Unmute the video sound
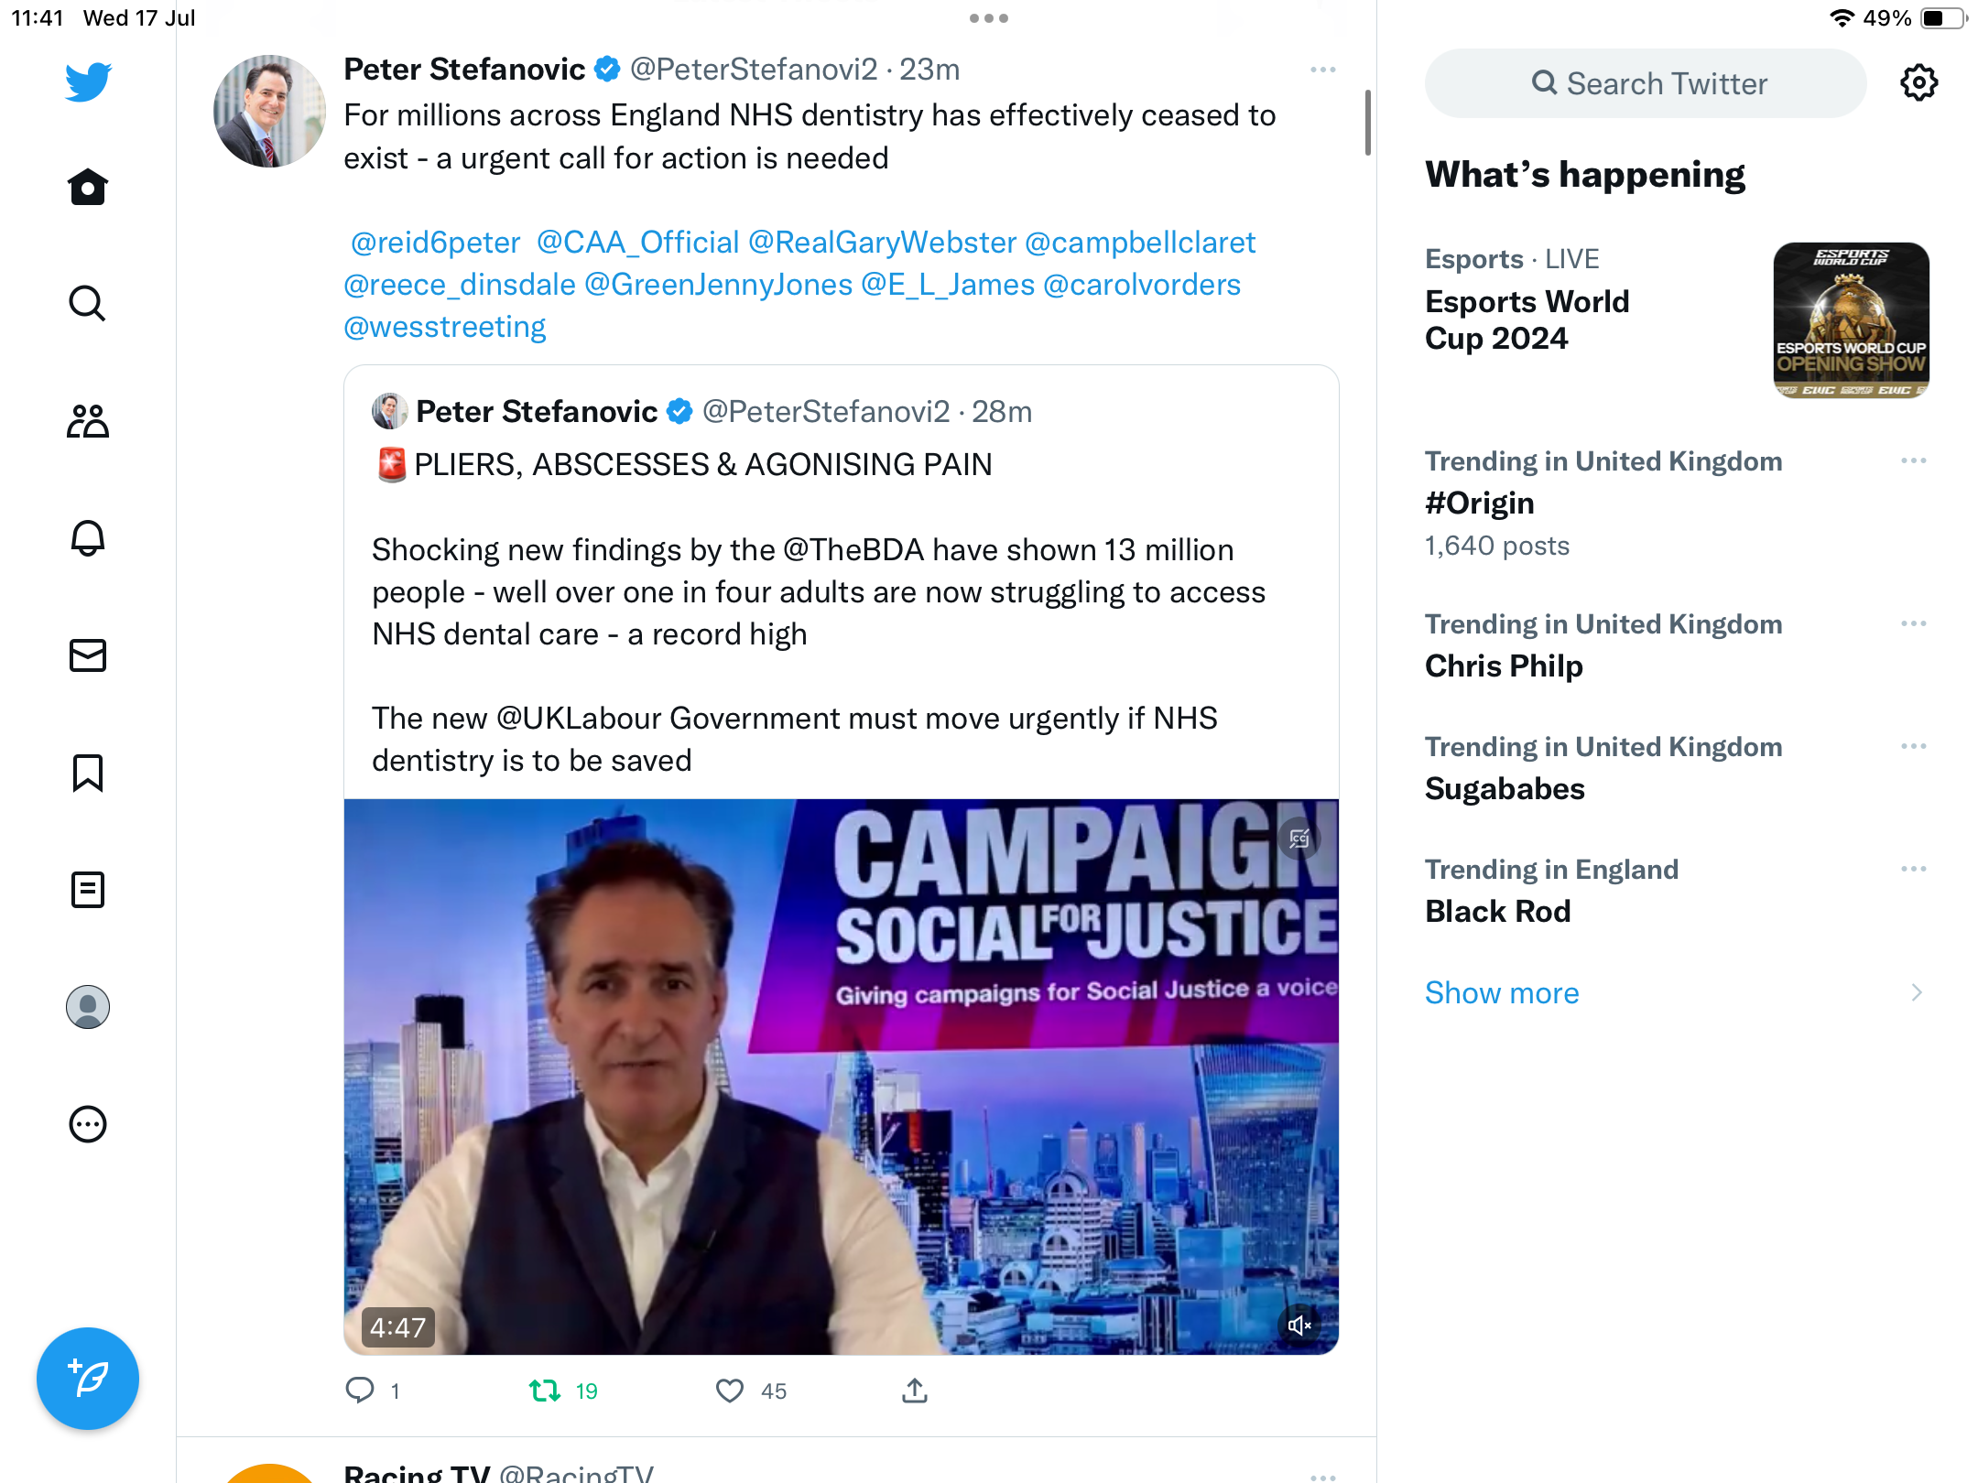 point(1299,1325)
